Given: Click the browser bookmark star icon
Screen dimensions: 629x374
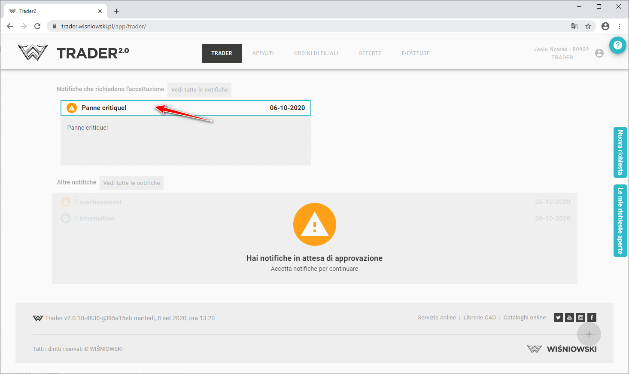Looking at the screenshot, I should [x=588, y=26].
